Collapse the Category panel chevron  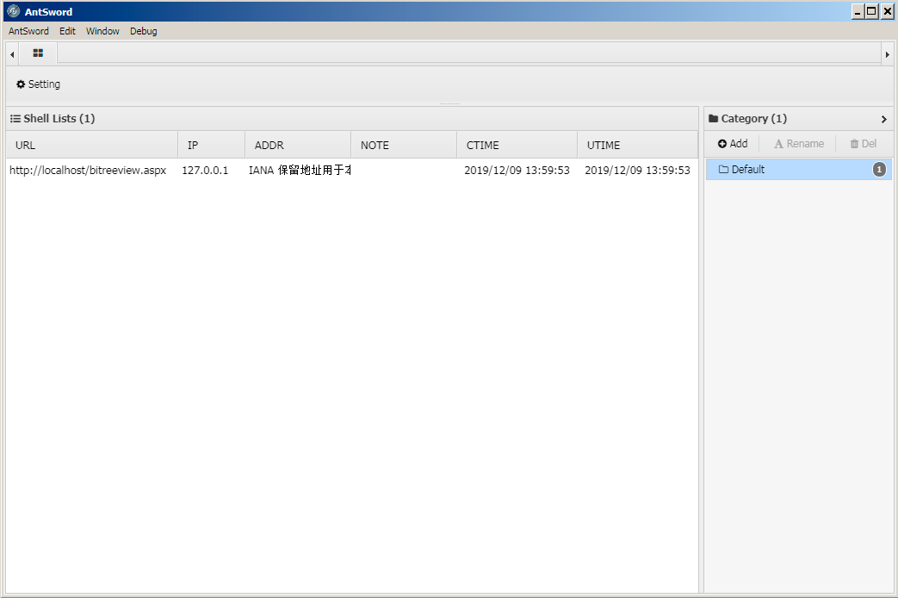pos(883,119)
